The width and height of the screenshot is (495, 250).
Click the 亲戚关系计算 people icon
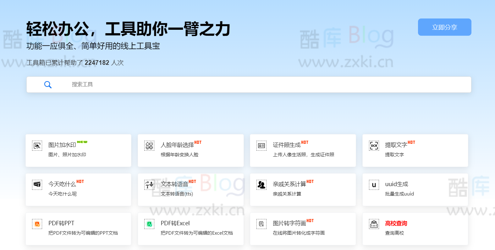[x=261, y=185]
